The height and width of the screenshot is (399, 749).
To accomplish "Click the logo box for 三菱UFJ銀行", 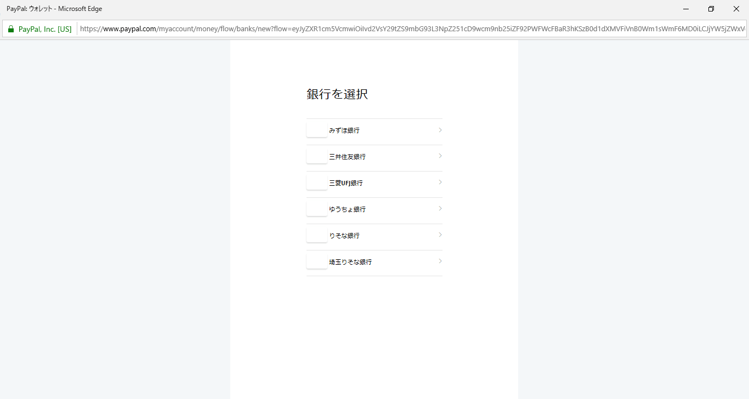I will click(317, 183).
